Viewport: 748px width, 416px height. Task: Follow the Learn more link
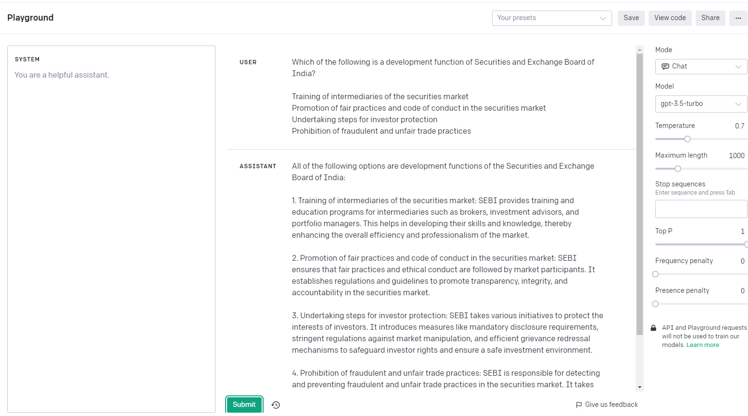[x=702, y=345]
